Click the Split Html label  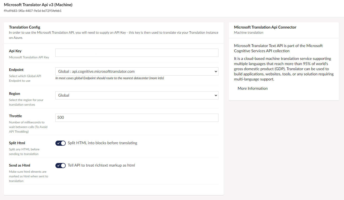pos(17,143)
